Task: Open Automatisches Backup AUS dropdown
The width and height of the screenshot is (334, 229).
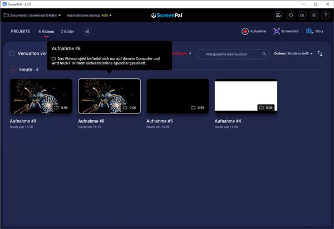Action: tap(89, 15)
